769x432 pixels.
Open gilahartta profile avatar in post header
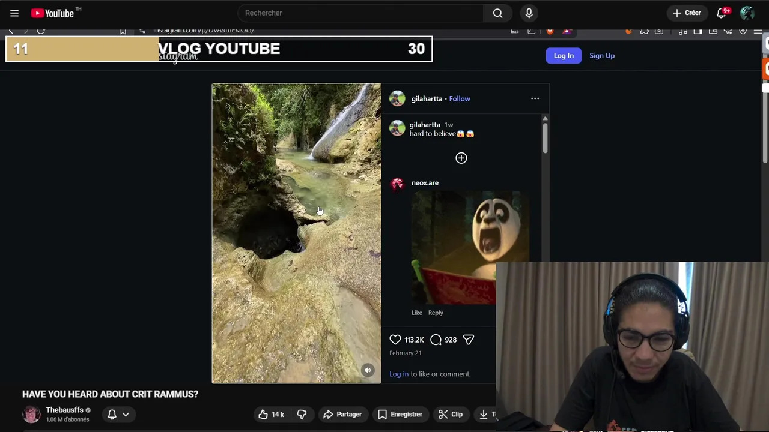click(397, 98)
